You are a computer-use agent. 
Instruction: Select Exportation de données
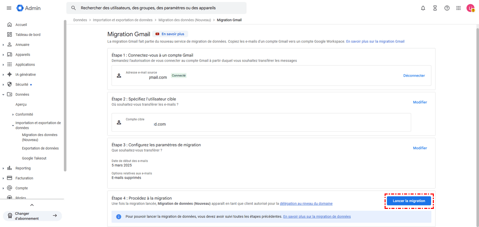pos(40,148)
